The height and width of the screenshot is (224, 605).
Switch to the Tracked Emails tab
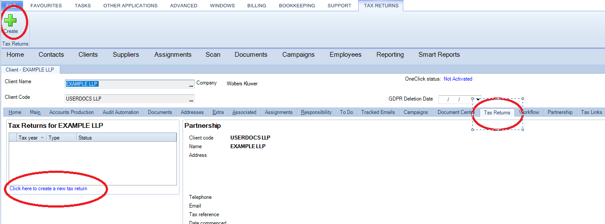point(378,112)
